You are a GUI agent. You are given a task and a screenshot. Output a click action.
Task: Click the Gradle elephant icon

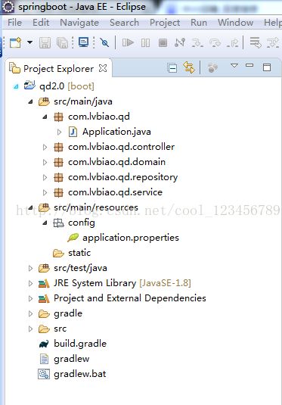click(x=44, y=344)
